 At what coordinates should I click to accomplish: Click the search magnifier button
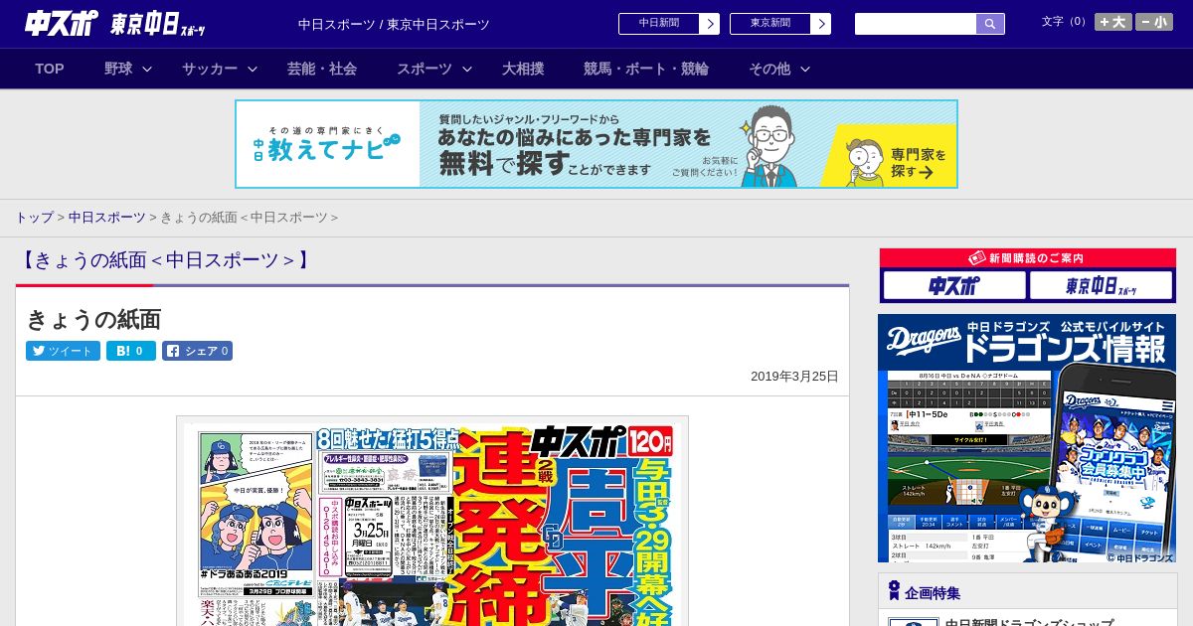(990, 24)
